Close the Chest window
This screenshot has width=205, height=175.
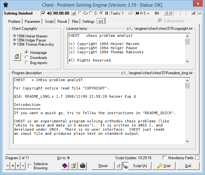click(198, 4)
